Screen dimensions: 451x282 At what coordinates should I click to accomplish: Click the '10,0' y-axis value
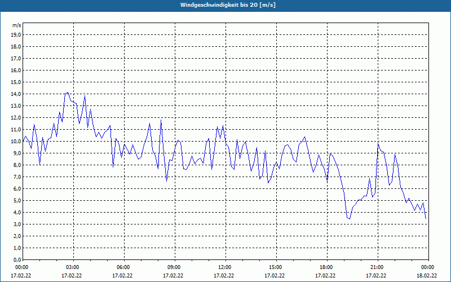click(x=16, y=142)
